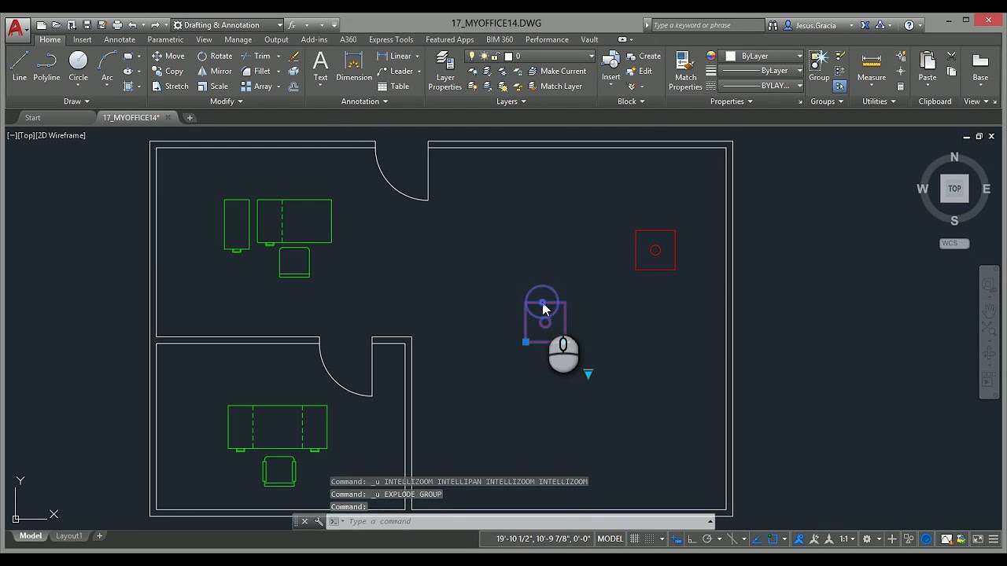Click the keyword or phrase search box

click(x=708, y=25)
